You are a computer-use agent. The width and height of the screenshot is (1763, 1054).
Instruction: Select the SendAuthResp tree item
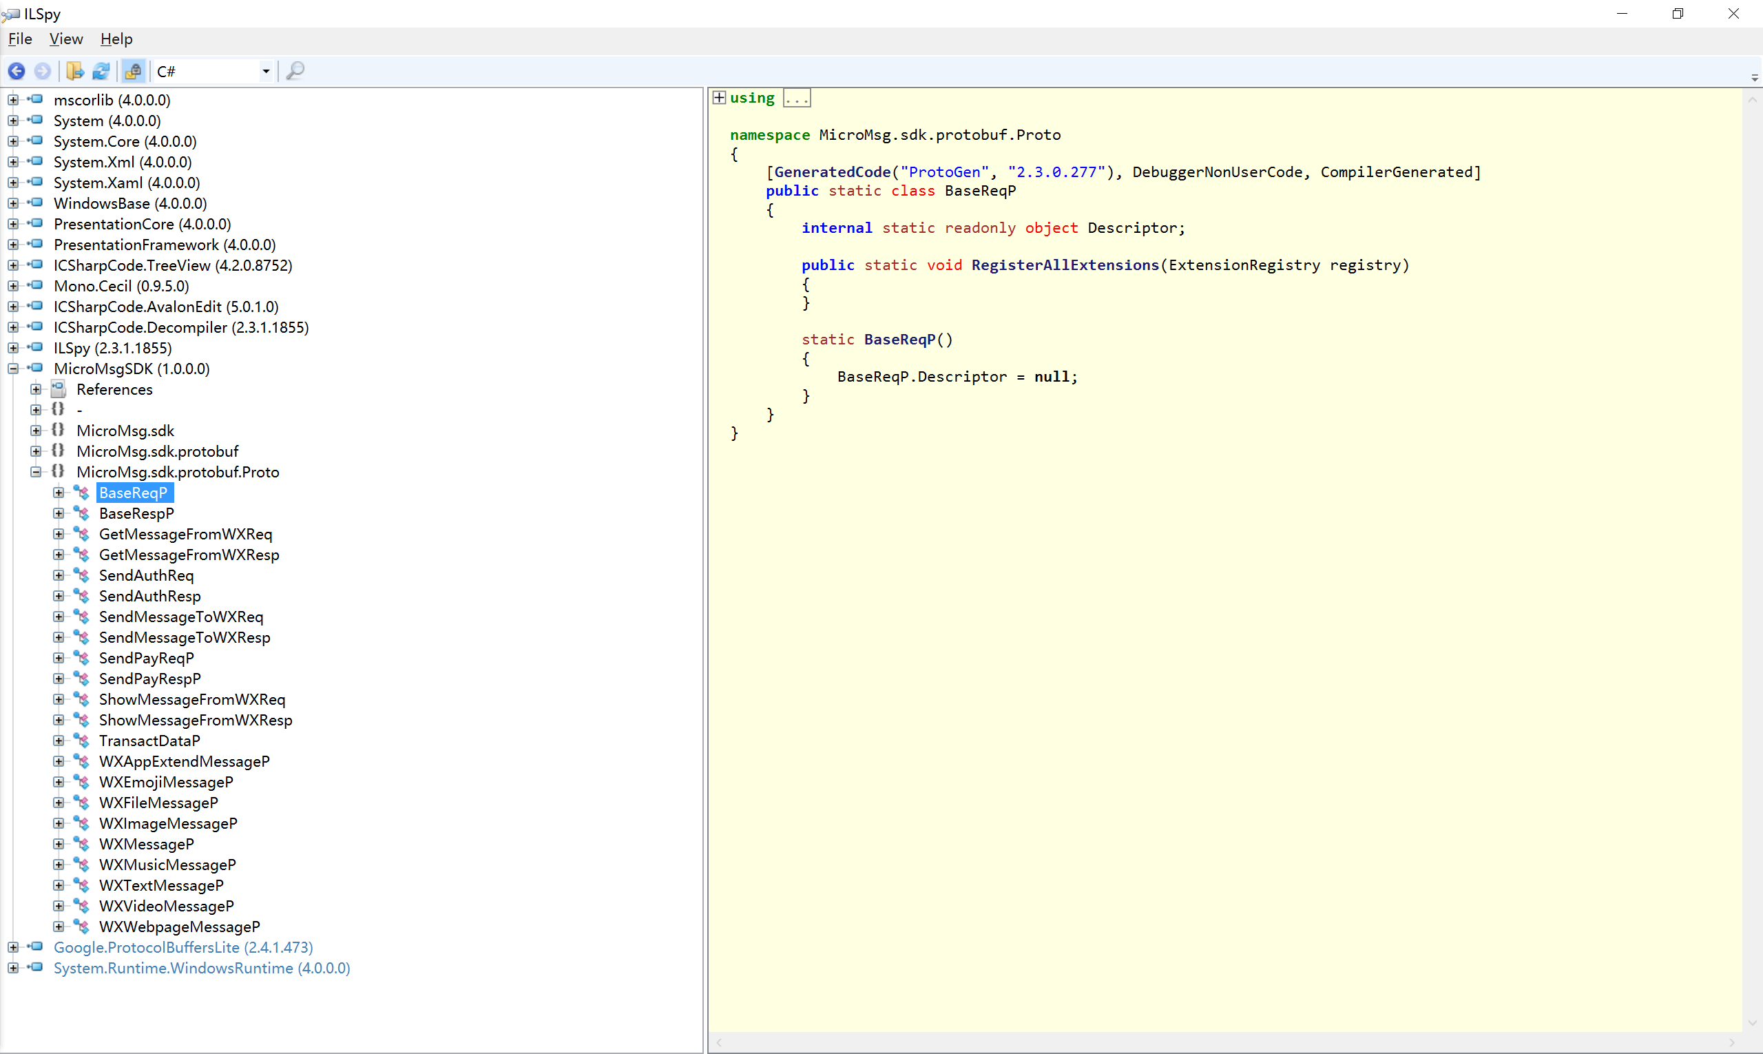pyautogui.click(x=150, y=596)
